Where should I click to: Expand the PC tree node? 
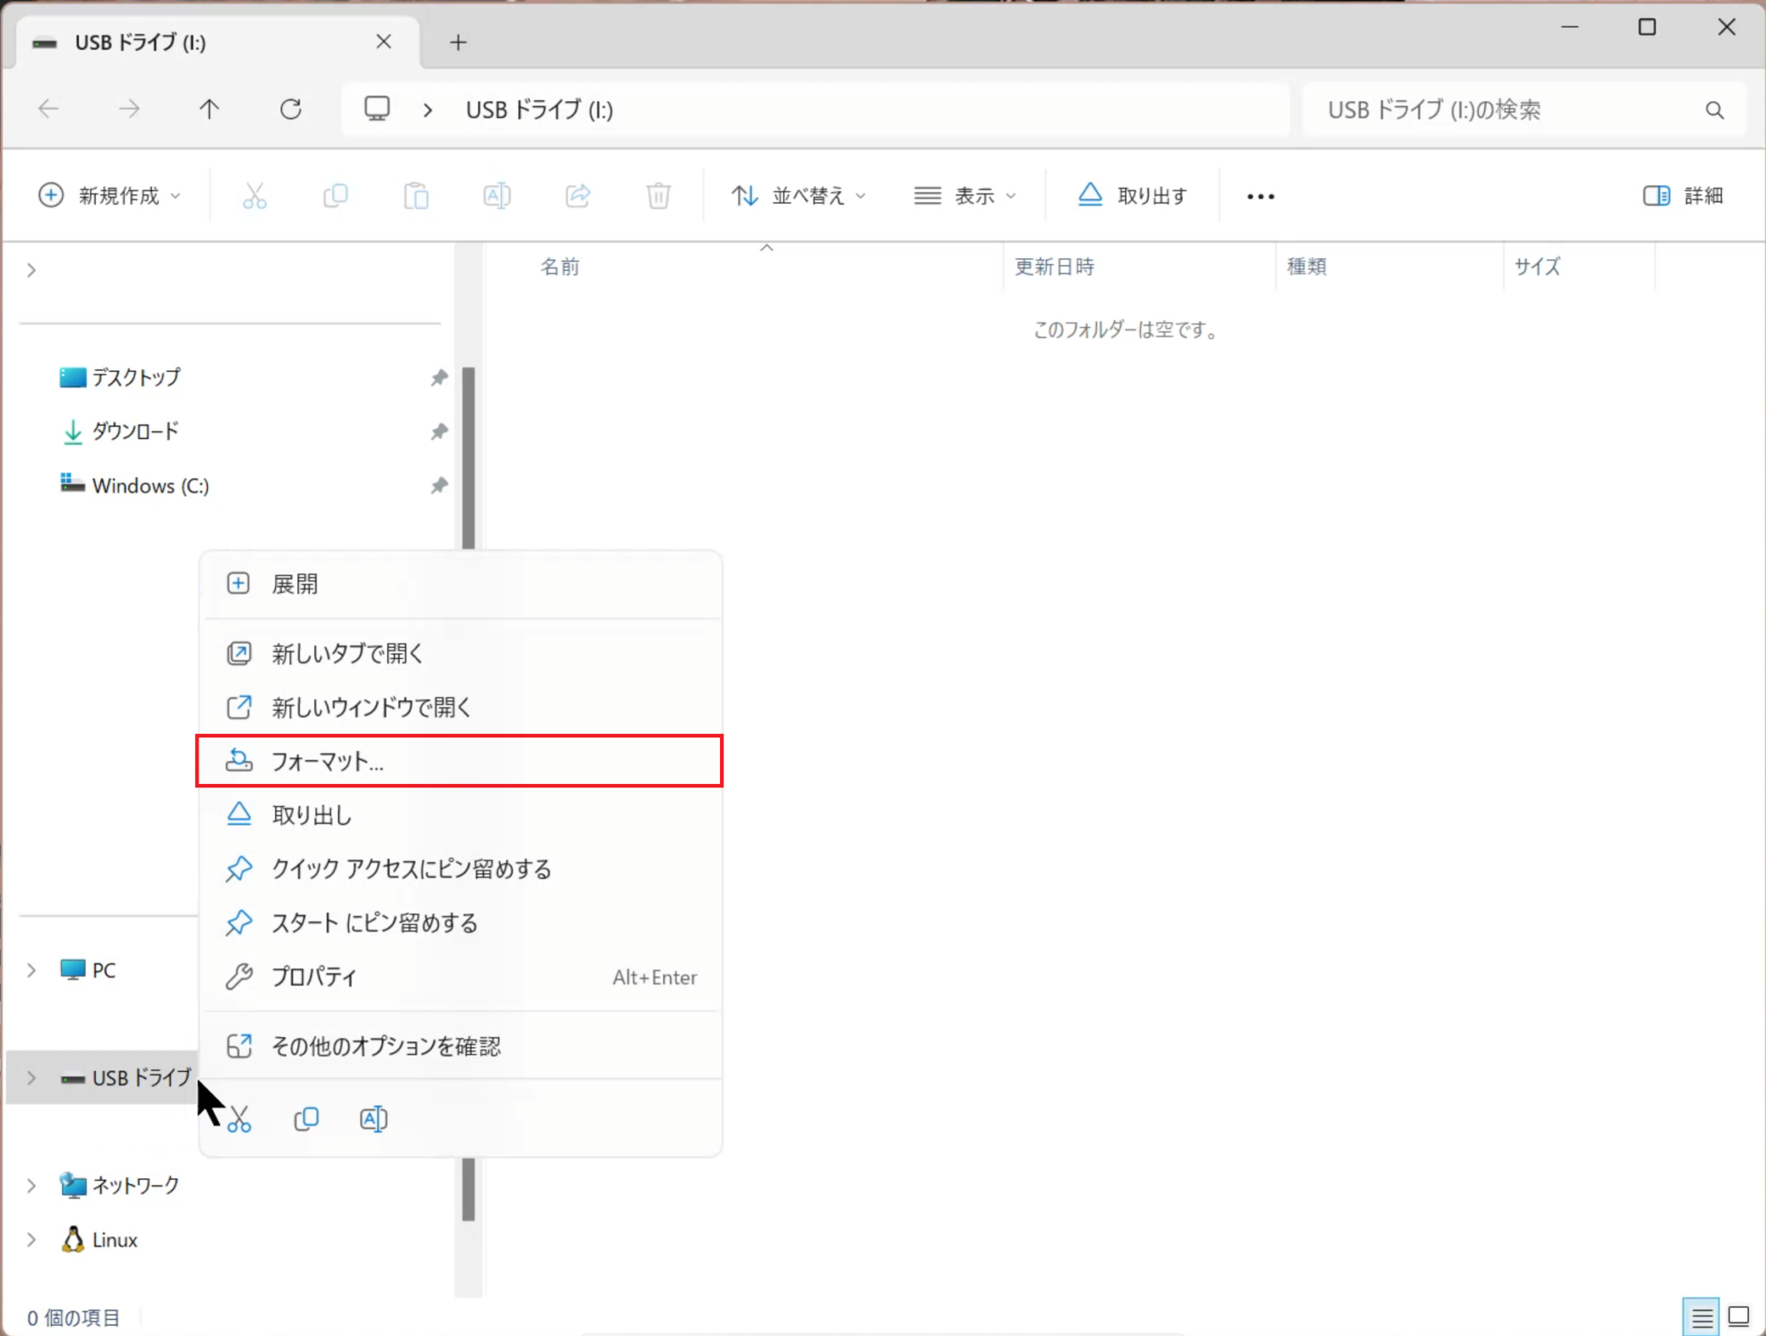tap(32, 970)
